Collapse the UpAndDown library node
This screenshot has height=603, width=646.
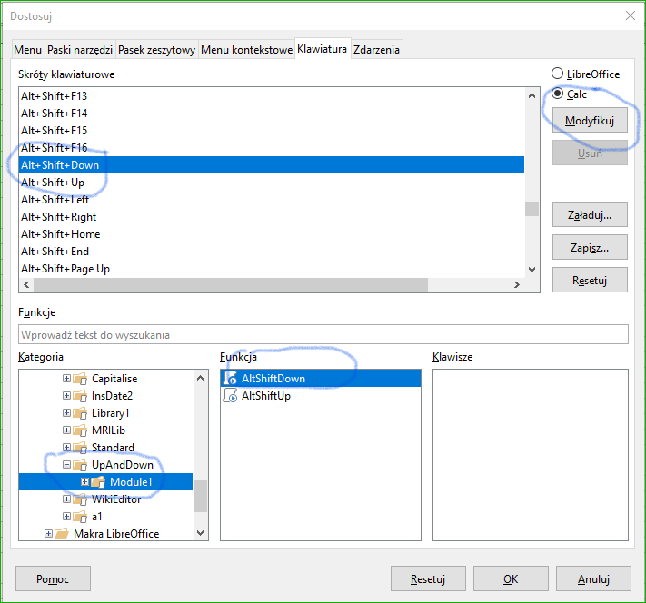[x=66, y=465]
